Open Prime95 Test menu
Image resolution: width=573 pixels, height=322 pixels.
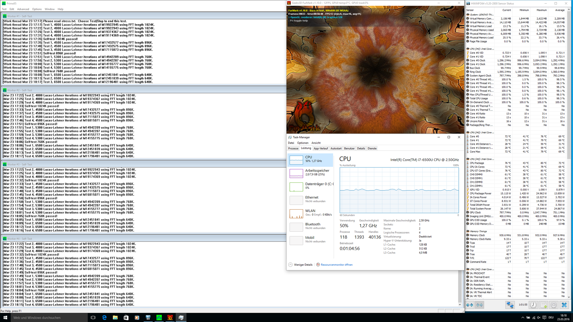pos(4,9)
